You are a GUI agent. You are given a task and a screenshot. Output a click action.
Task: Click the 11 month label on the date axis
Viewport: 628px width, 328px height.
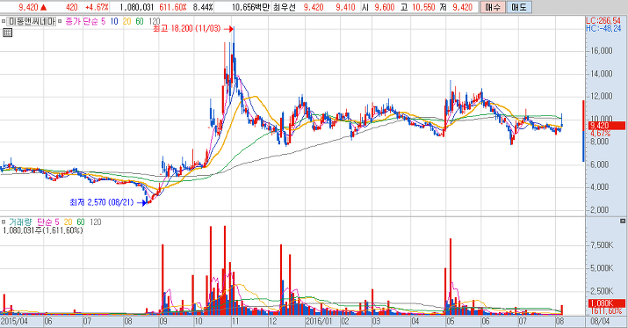235,321
